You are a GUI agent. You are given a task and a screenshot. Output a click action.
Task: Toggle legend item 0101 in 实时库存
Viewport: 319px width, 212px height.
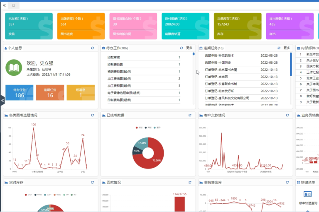click(x=28, y=195)
